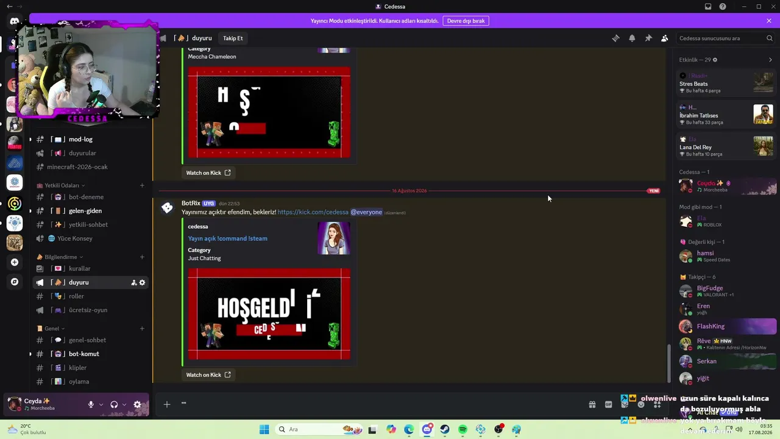
Task: Collapse the Yetkili Odaları category
Action: (62, 185)
